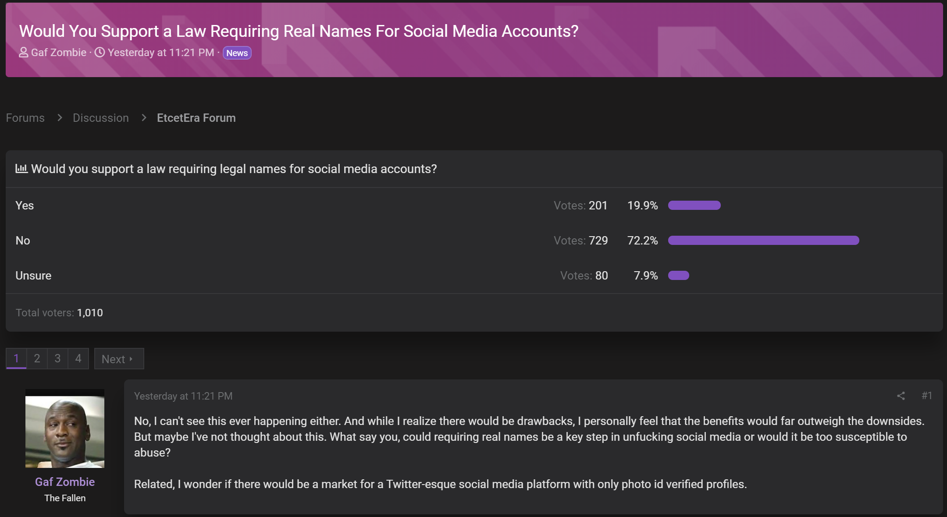Click The Fallen user title
Viewport: 947px width, 517px height.
click(x=65, y=498)
